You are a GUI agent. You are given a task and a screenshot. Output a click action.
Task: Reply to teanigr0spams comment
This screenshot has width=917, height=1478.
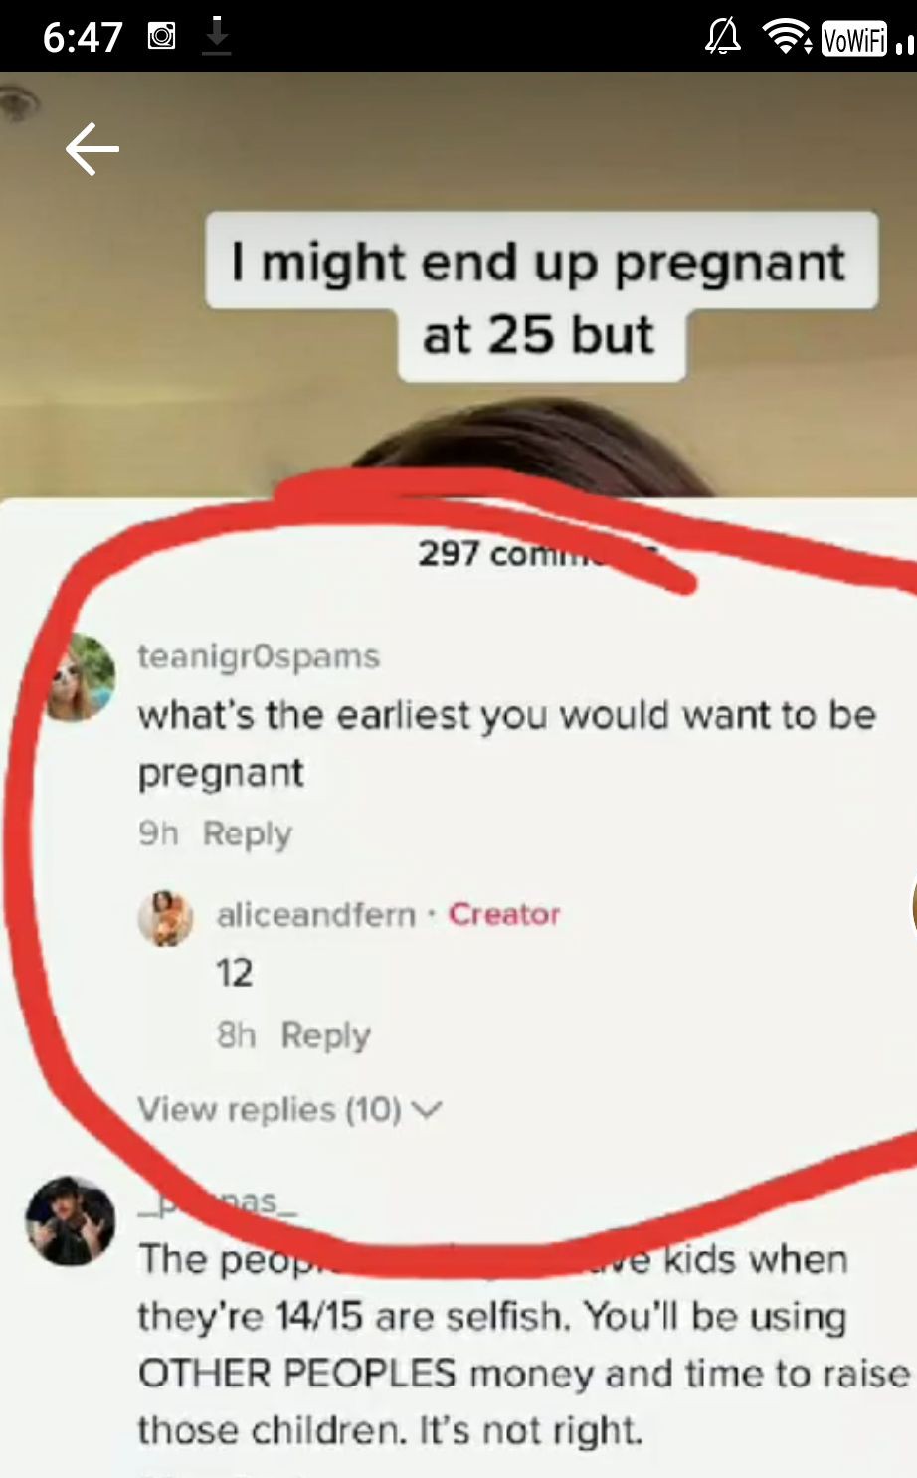point(248,833)
